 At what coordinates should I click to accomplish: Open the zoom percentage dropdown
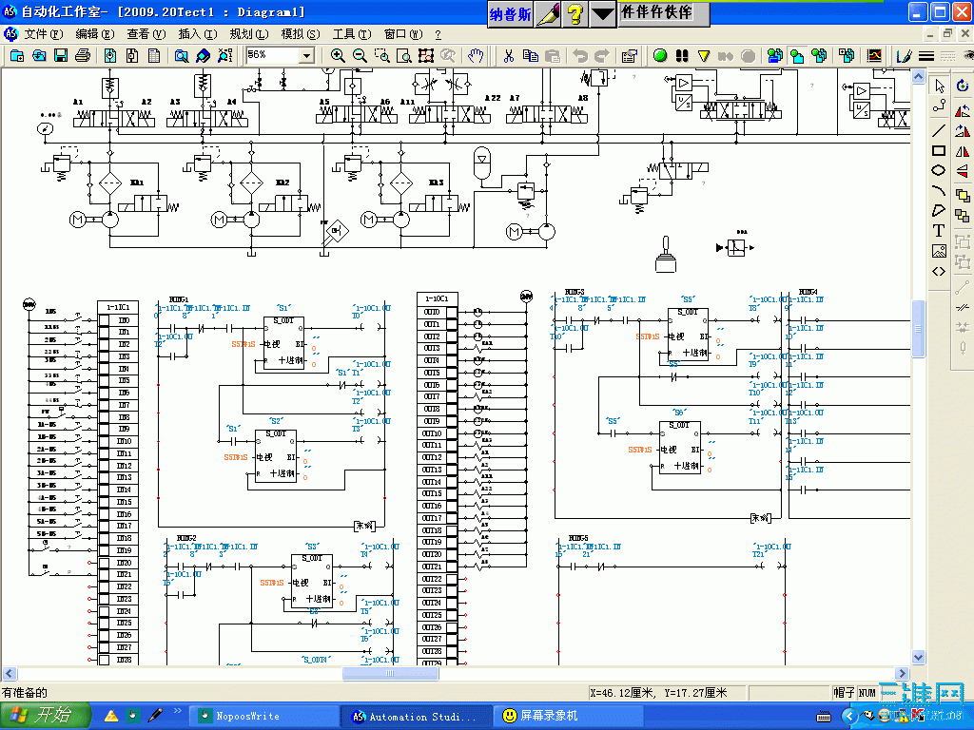(x=306, y=56)
